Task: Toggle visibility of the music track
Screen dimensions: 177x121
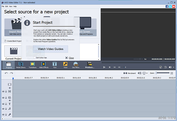Action: tap(3, 109)
